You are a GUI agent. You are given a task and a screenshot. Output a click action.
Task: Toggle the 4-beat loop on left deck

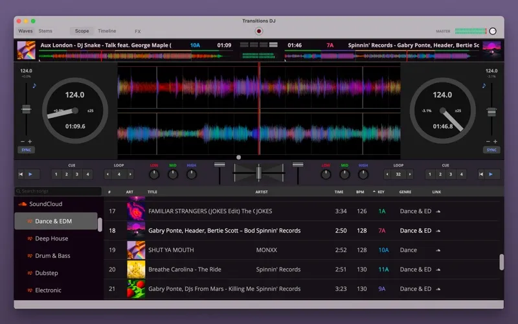click(x=119, y=174)
